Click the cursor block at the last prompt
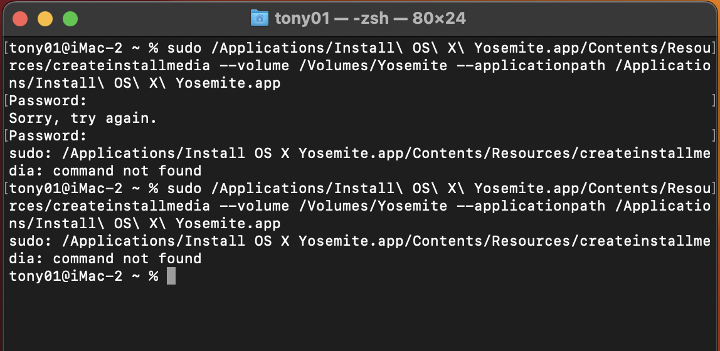 tap(171, 276)
